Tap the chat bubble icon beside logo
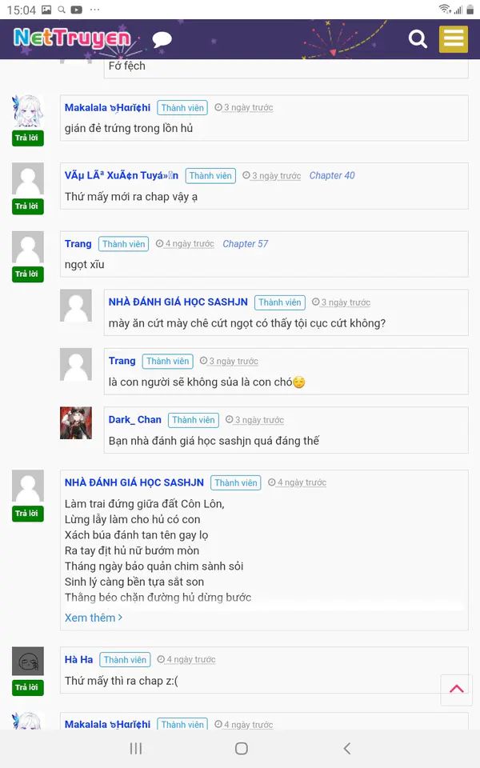The image size is (480, 768). point(162,40)
